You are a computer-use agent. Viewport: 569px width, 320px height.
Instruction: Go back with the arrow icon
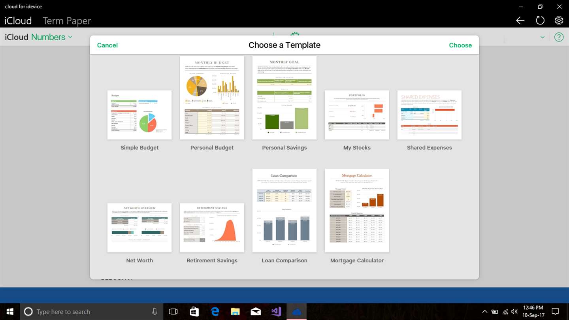520,21
